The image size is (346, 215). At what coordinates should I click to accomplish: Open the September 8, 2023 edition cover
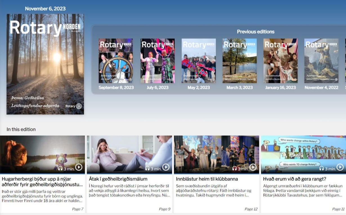(x=116, y=61)
